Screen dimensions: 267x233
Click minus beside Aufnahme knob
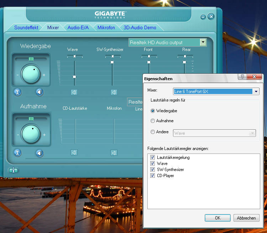pos(18,135)
